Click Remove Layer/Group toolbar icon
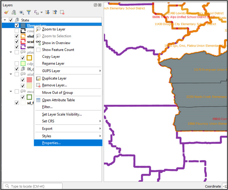228x190 pixels. 62,12
